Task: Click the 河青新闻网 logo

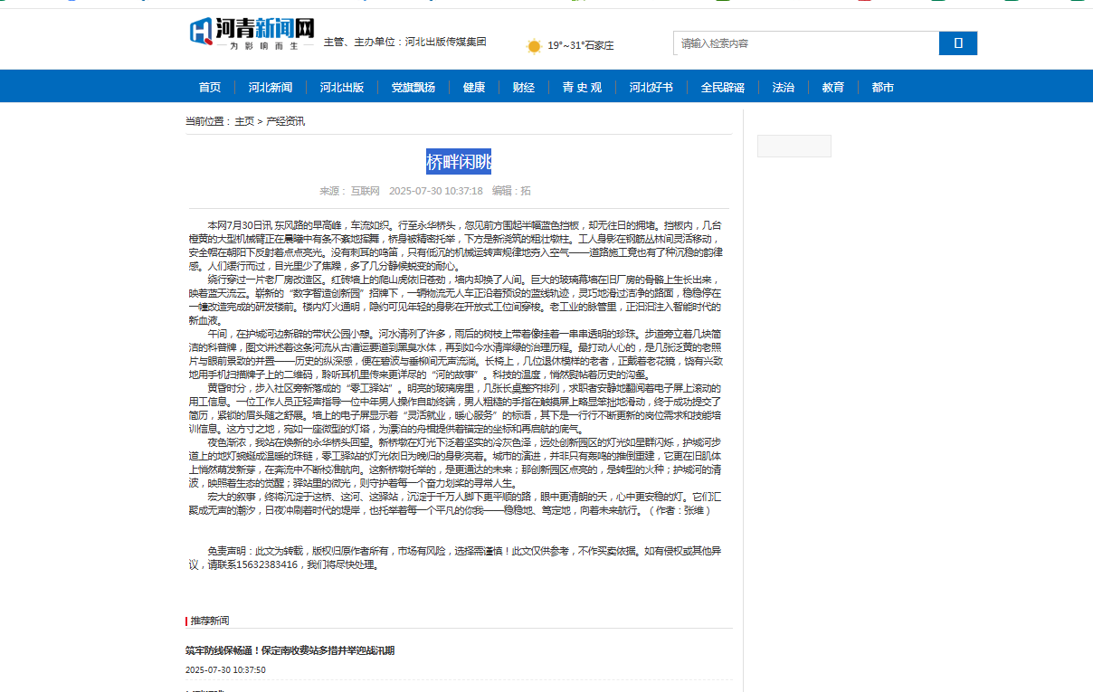Action: [x=252, y=33]
